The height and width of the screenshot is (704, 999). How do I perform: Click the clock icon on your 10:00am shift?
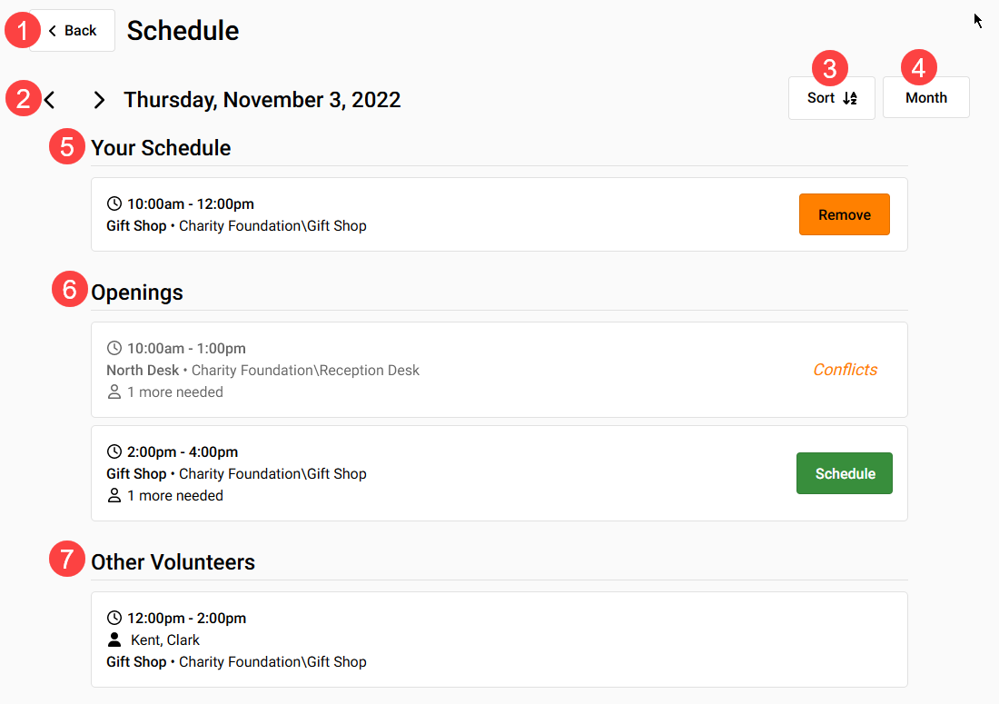[x=115, y=203]
